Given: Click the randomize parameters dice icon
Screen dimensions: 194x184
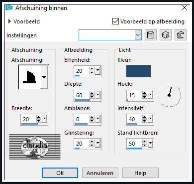Looking at the screenshot, I should click(x=166, y=35).
